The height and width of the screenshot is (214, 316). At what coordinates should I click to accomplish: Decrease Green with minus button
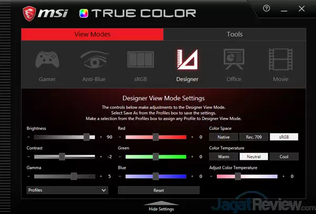[120, 157]
